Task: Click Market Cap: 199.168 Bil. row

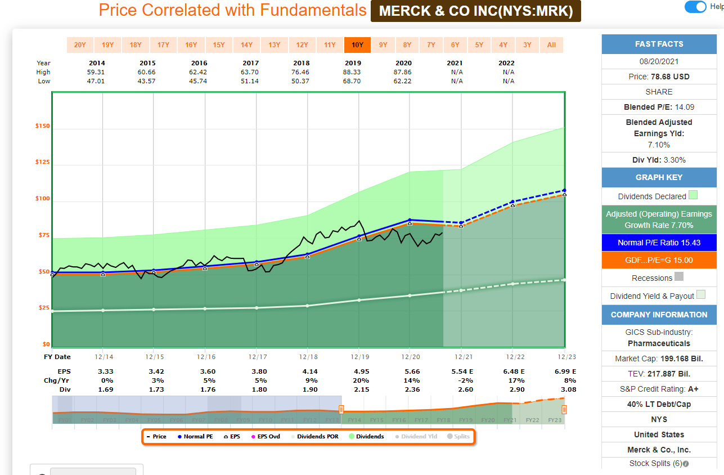Action: pyautogui.click(x=659, y=359)
